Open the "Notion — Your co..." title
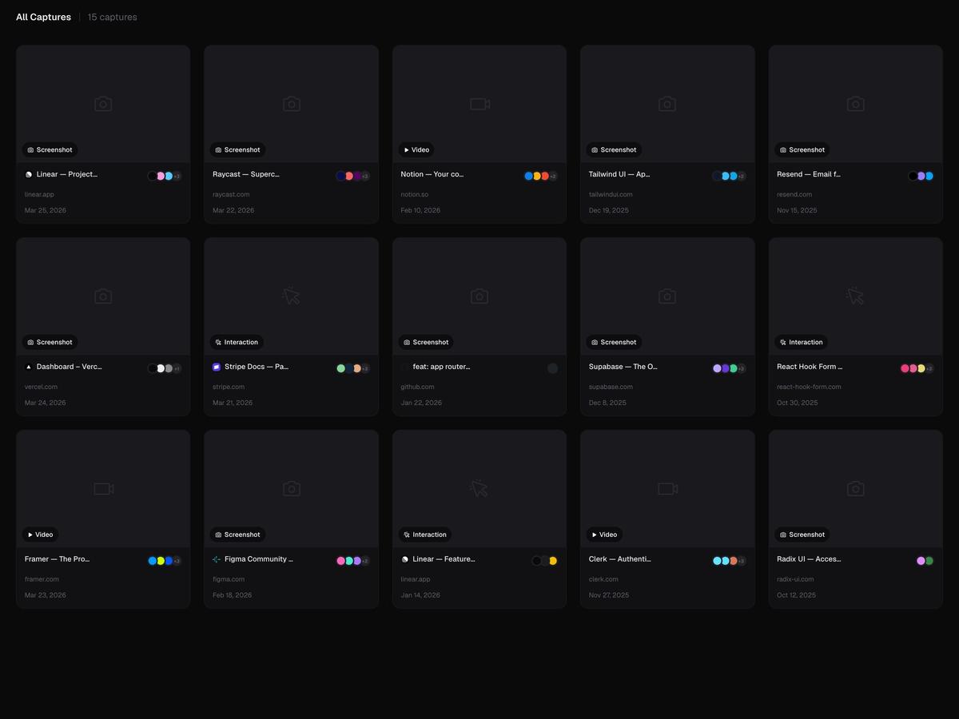Screen dimensions: 959x719 click(x=432, y=174)
